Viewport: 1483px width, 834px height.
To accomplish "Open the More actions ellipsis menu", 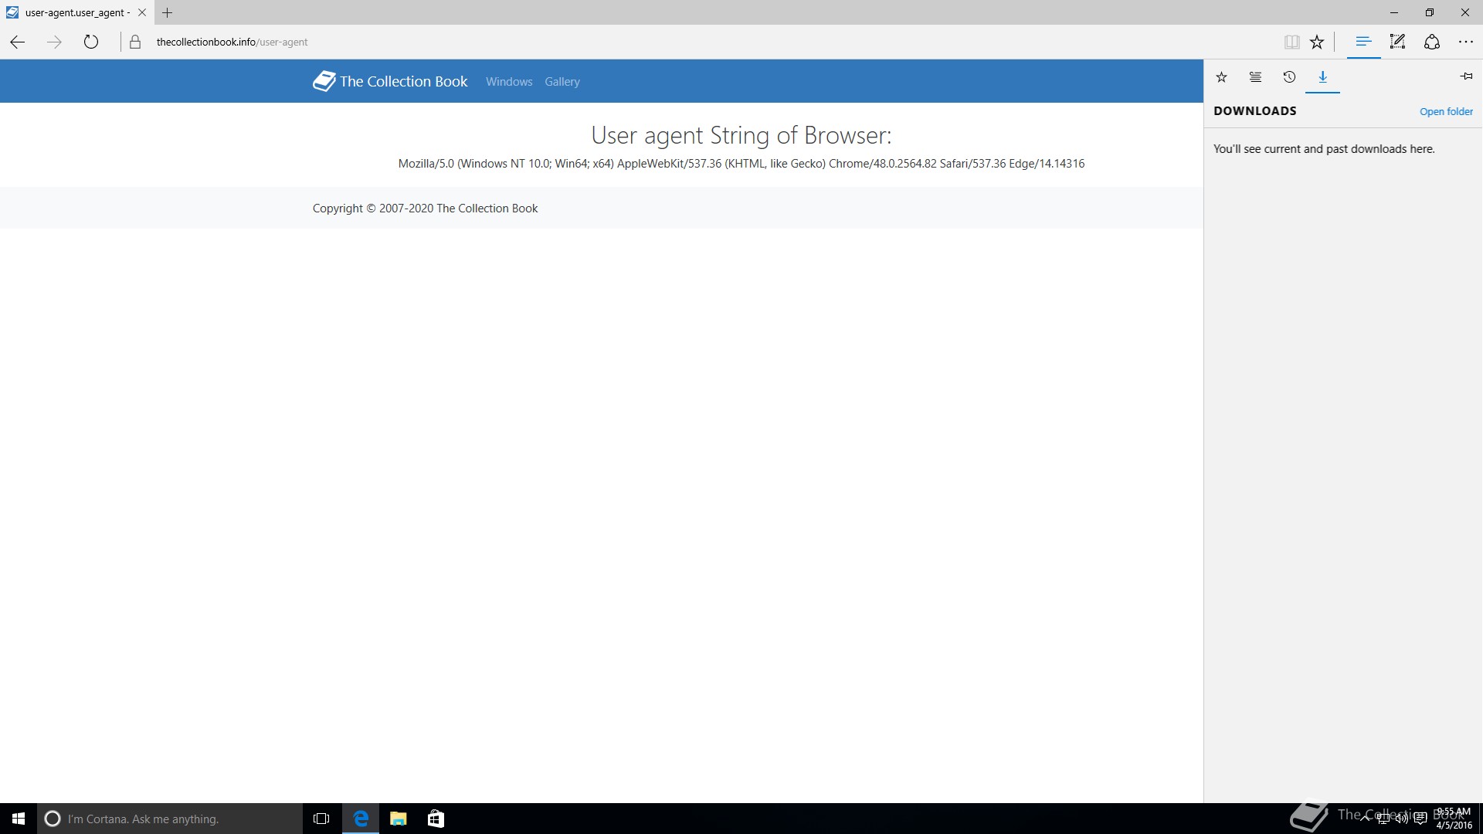I will (x=1465, y=42).
